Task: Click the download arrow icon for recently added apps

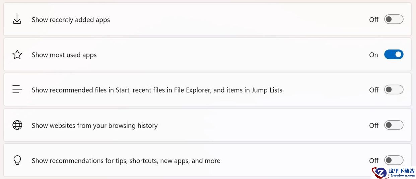Action: point(17,19)
